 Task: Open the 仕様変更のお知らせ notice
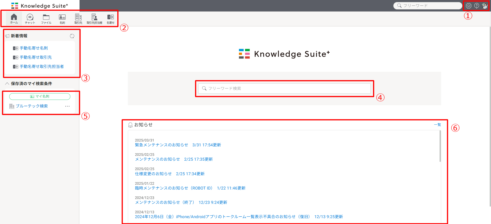170,174
